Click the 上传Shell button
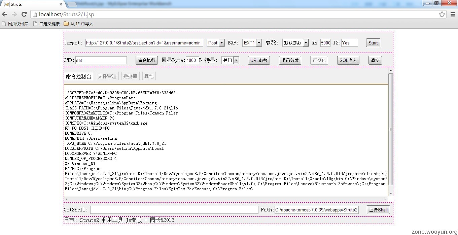The width and height of the screenshot is (458, 235). click(378, 210)
